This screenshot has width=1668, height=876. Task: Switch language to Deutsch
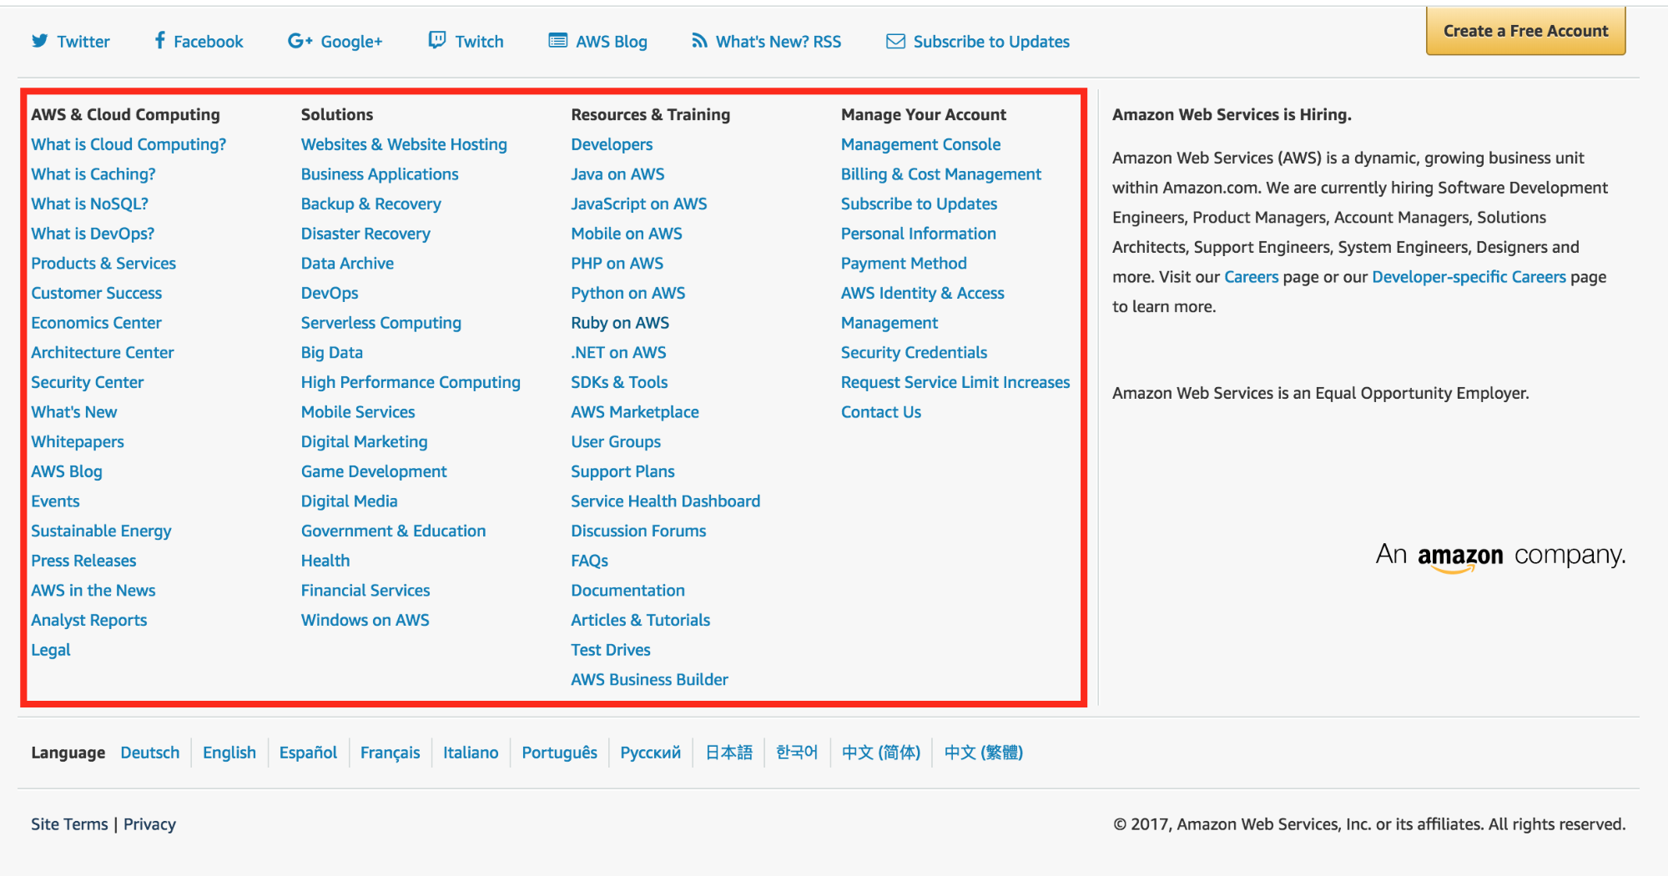click(x=150, y=753)
